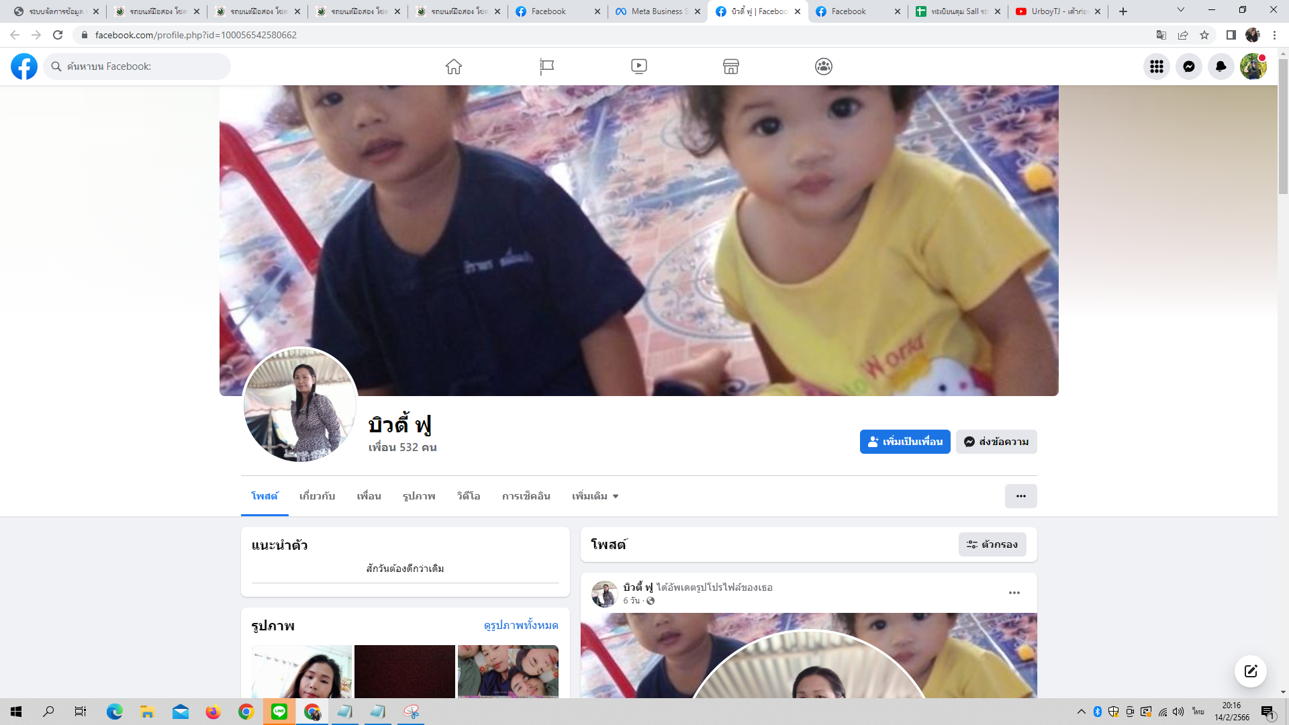Open the profile three-dots options button
1289x725 pixels.
1020,496
